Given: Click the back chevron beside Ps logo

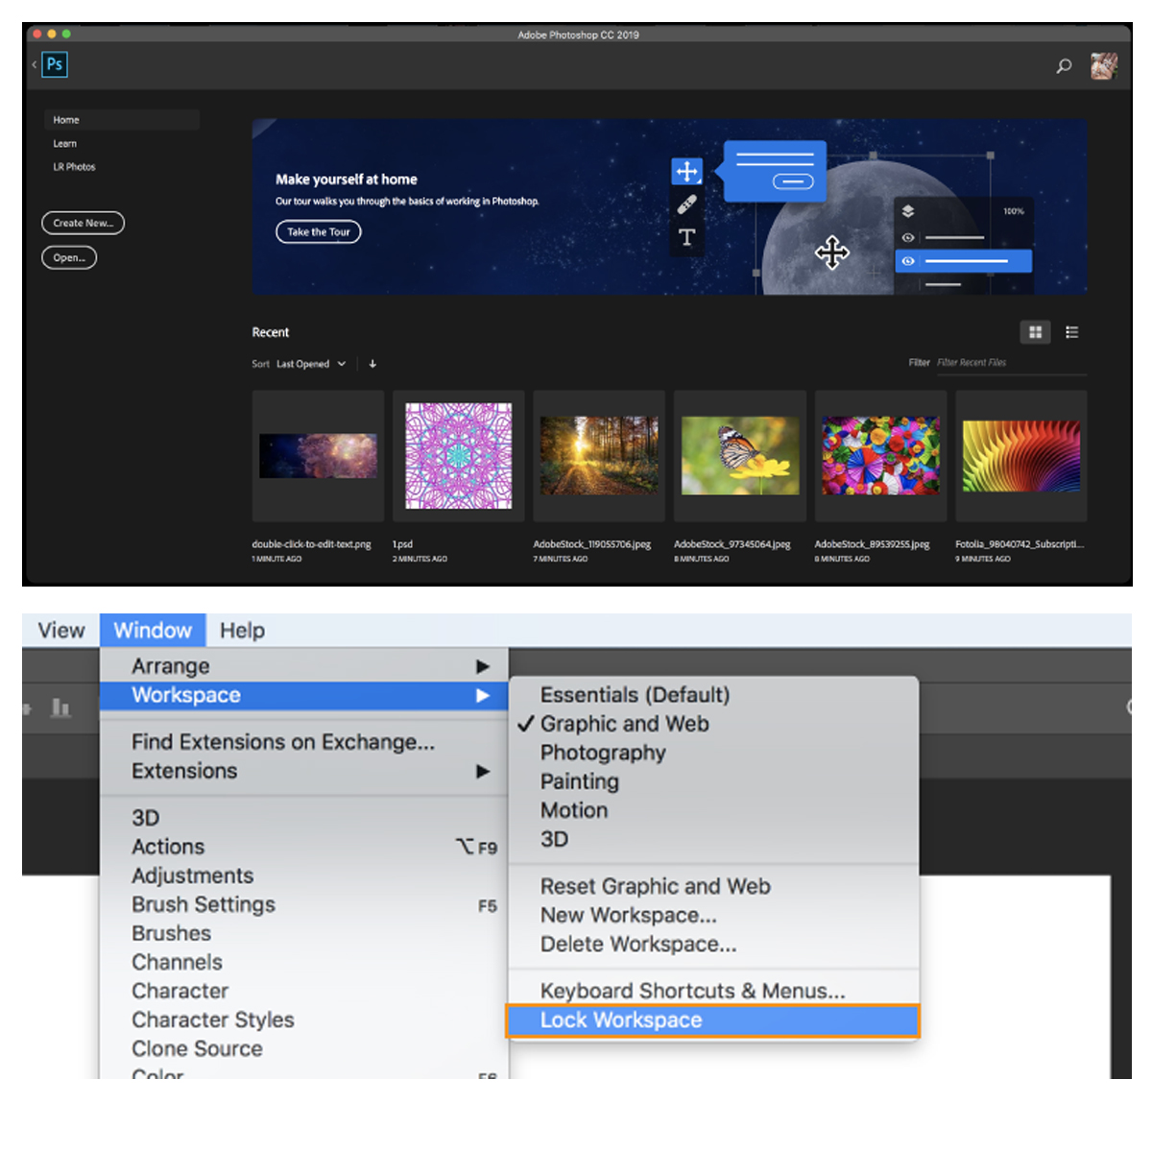Looking at the screenshot, I should pyautogui.click(x=35, y=64).
